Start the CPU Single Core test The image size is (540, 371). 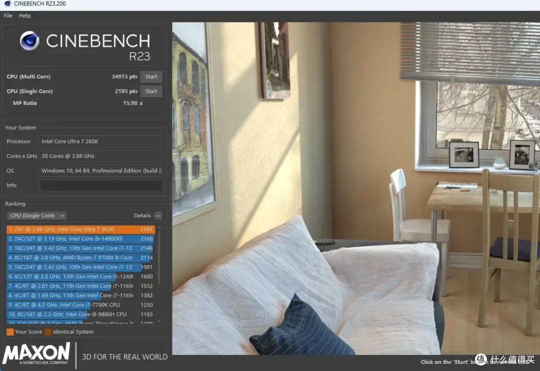[x=151, y=91]
